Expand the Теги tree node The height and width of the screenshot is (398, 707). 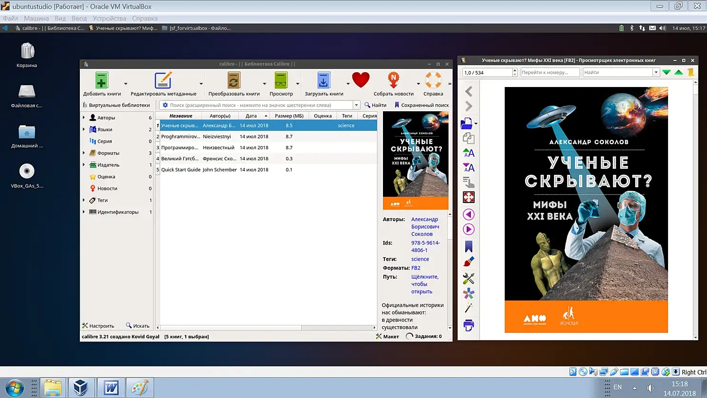pos(84,200)
